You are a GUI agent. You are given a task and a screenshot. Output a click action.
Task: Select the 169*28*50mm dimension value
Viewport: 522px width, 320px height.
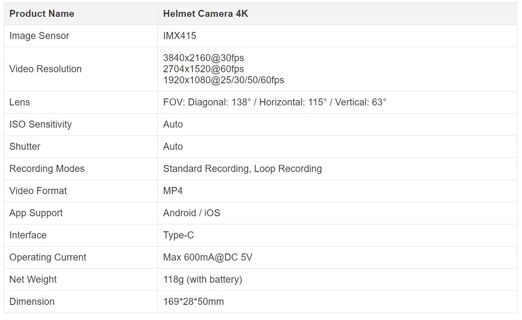pyautogui.click(x=194, y=302)
